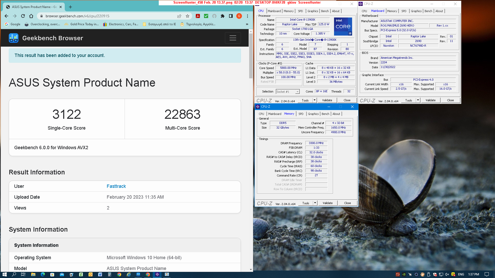495x278 pixels.
Task: Click the muted speaker volume tray icon
Action: coord(447,274)
